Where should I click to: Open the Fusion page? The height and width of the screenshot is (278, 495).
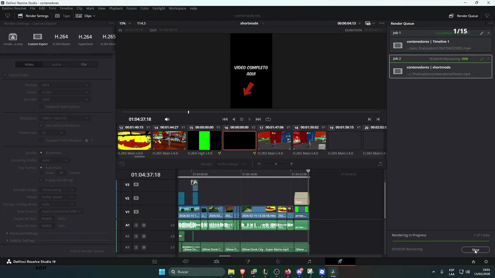click(247, 261)
